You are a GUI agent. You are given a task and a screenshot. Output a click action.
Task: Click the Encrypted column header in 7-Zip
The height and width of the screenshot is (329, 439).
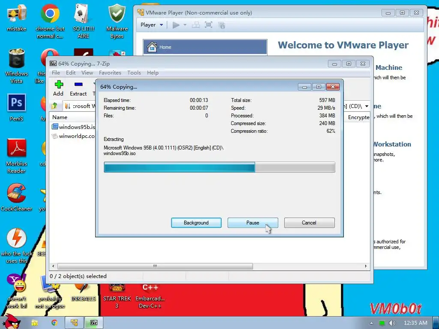click(358, 117)
